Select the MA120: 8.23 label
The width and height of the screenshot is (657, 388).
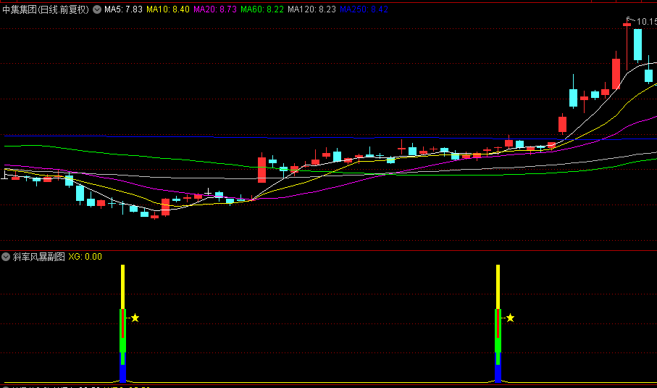[311, 9]
